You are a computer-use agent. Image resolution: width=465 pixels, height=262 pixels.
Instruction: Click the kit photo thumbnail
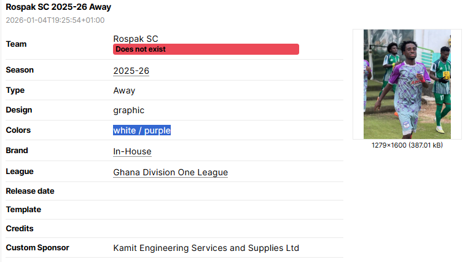(x=407, y=84)
